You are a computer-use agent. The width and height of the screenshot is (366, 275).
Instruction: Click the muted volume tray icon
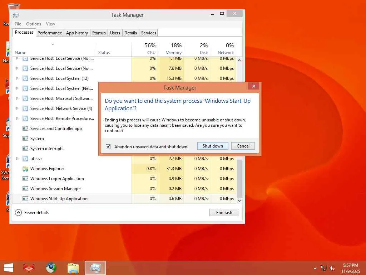(332, 268)
